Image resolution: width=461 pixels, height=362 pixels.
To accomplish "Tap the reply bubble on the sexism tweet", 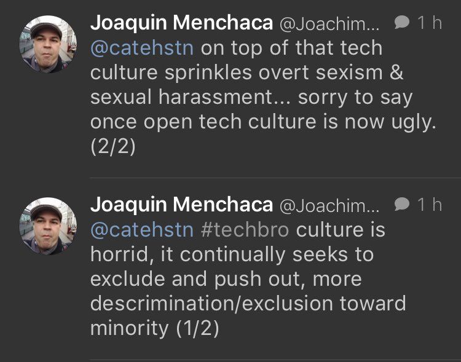I will pos(402,23).
